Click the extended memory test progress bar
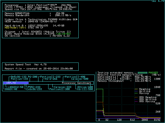 tap(143, 73)
